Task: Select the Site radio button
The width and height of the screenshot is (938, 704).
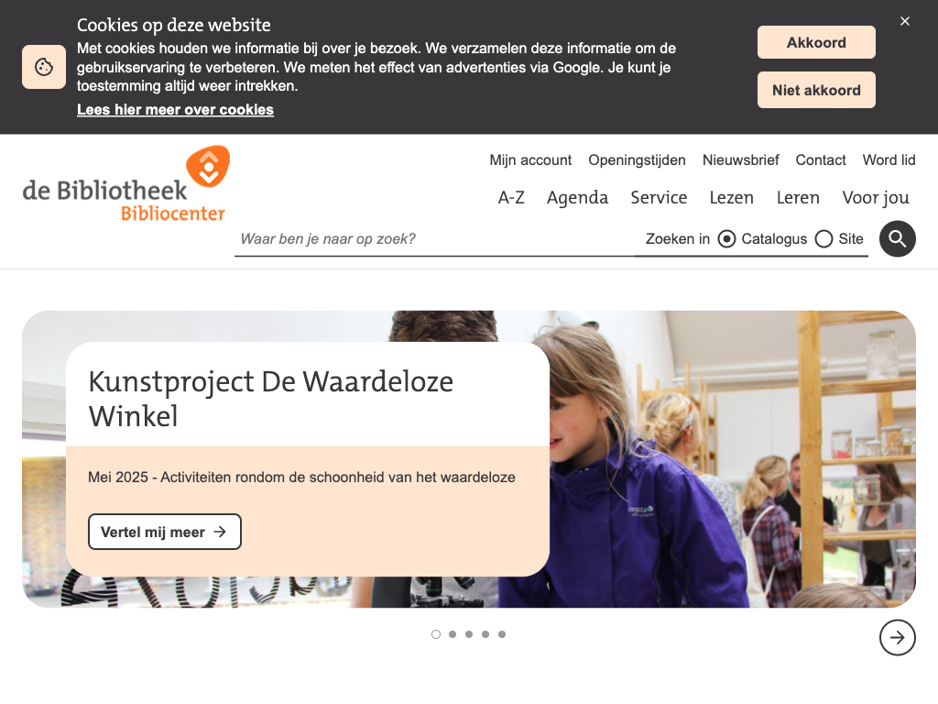Action: point(823,239)
